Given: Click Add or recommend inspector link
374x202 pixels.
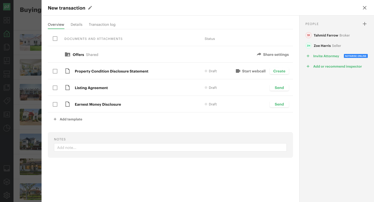Looking at the screenshot, I should (x=337, y=66).
